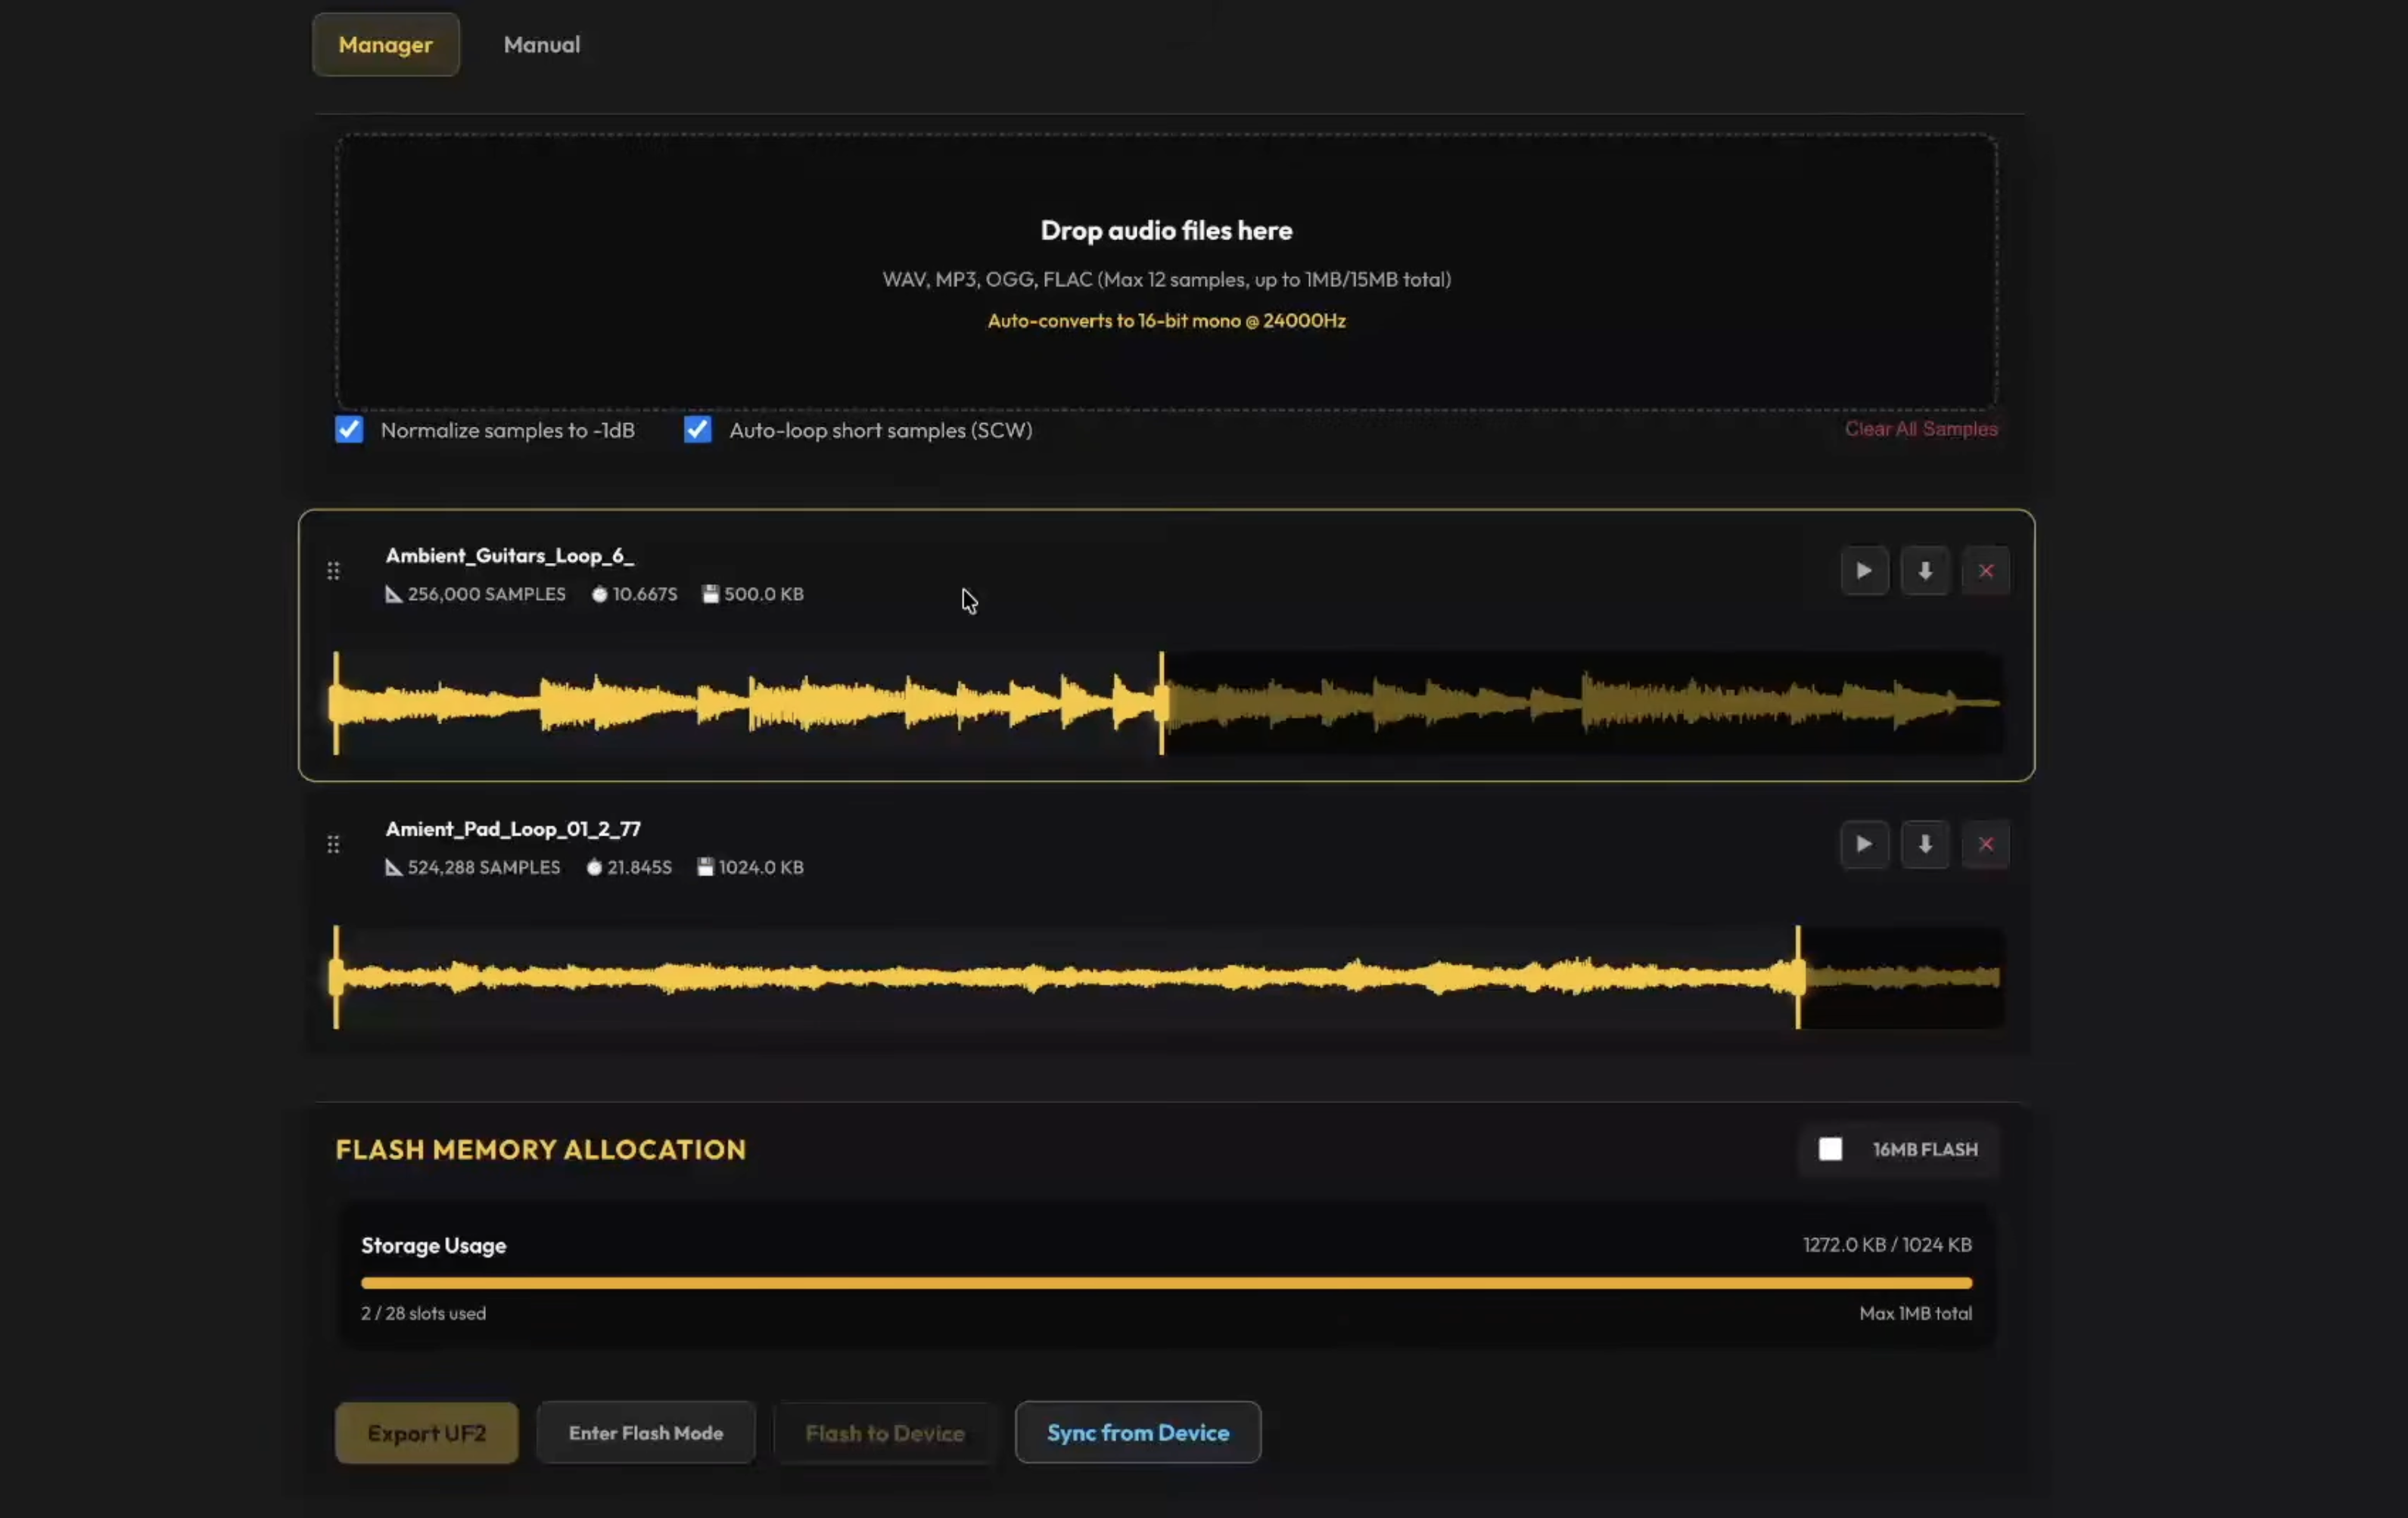
Task: Click the end marker on Ambient_Guitars waveform
Action: [1161, 703]
